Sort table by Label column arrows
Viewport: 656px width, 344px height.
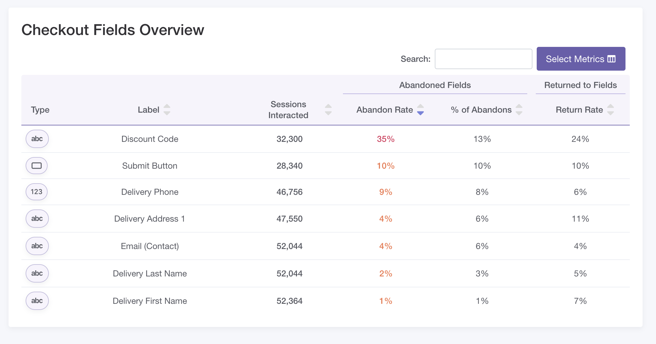point(167,110)
